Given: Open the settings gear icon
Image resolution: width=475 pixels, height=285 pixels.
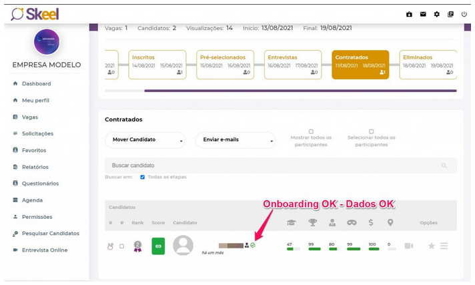Looking at the screenshot, I should coord(437,14).
